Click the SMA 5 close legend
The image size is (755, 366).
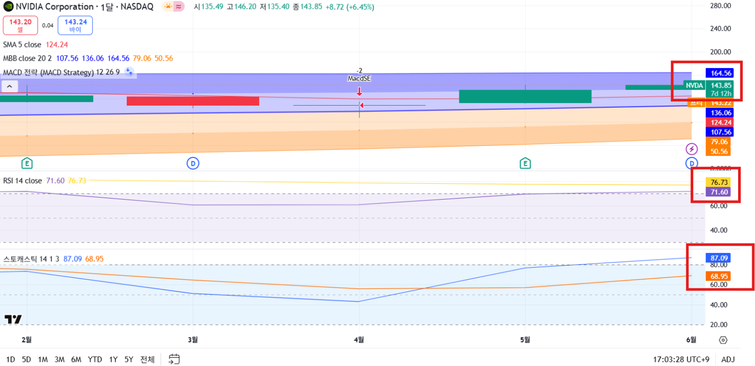tap(22, 45)
